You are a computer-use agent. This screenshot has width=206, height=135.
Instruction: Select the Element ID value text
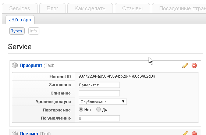click(x=117, y=76)
